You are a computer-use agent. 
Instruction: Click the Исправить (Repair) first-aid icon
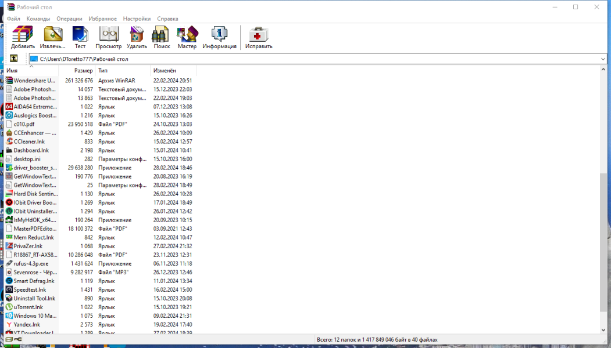pyautogui.click(x=259, y=38)
